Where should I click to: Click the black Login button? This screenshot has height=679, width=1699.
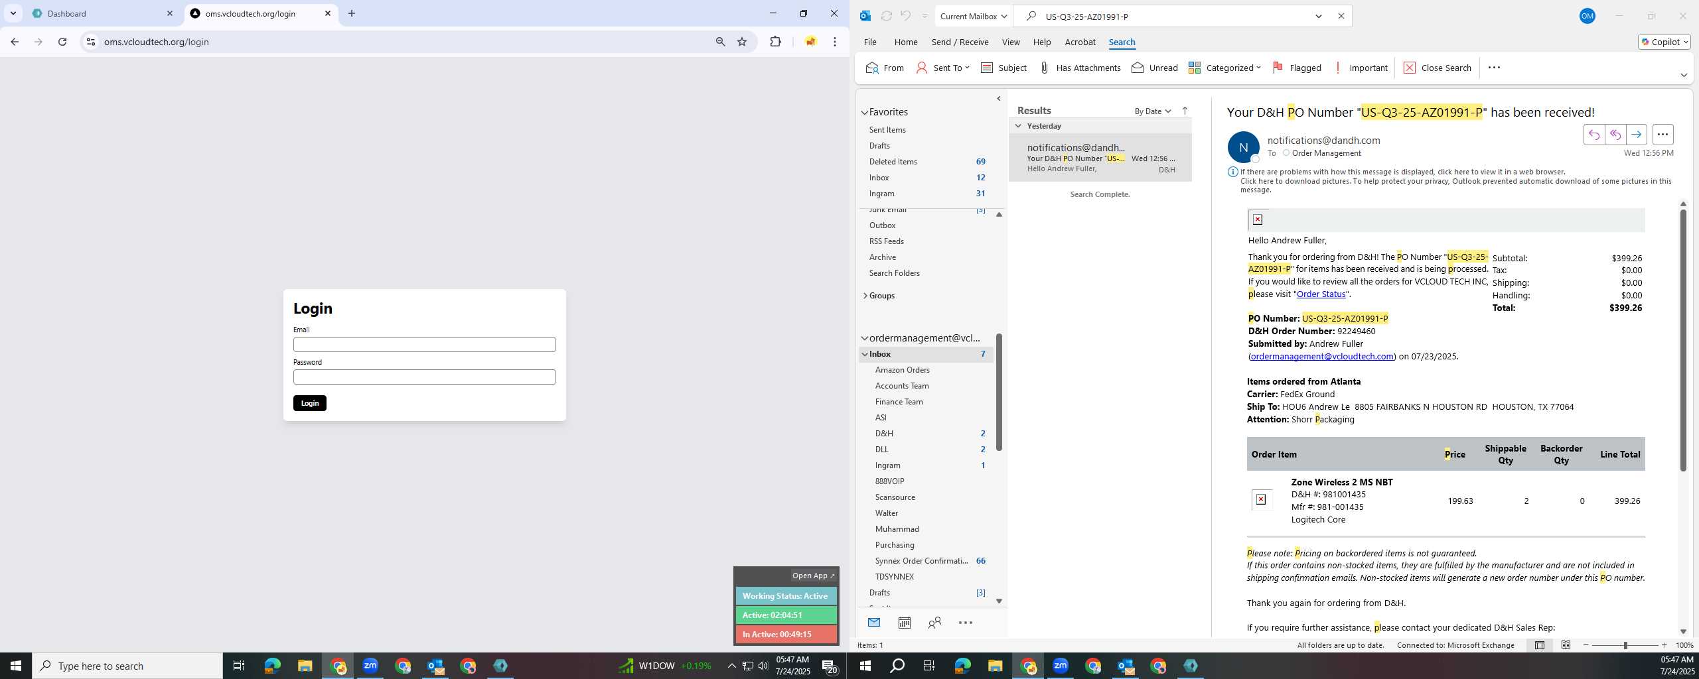pos(310,403)
